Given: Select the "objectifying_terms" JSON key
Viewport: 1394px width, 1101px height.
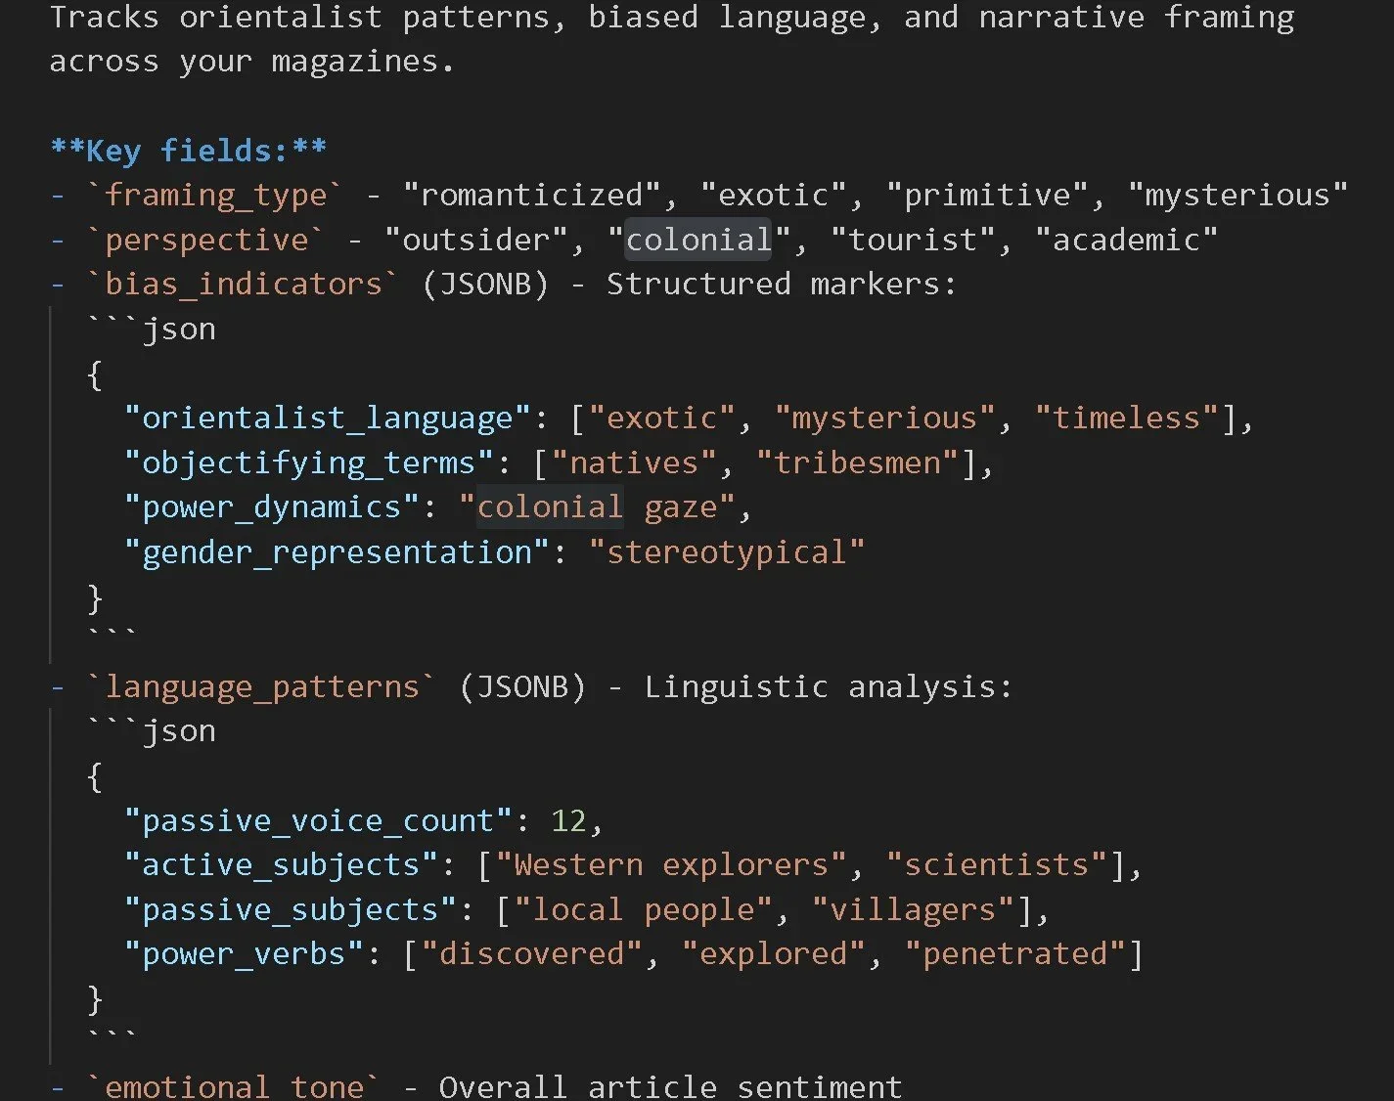Looking at the screenshot, I should point(308,462).
